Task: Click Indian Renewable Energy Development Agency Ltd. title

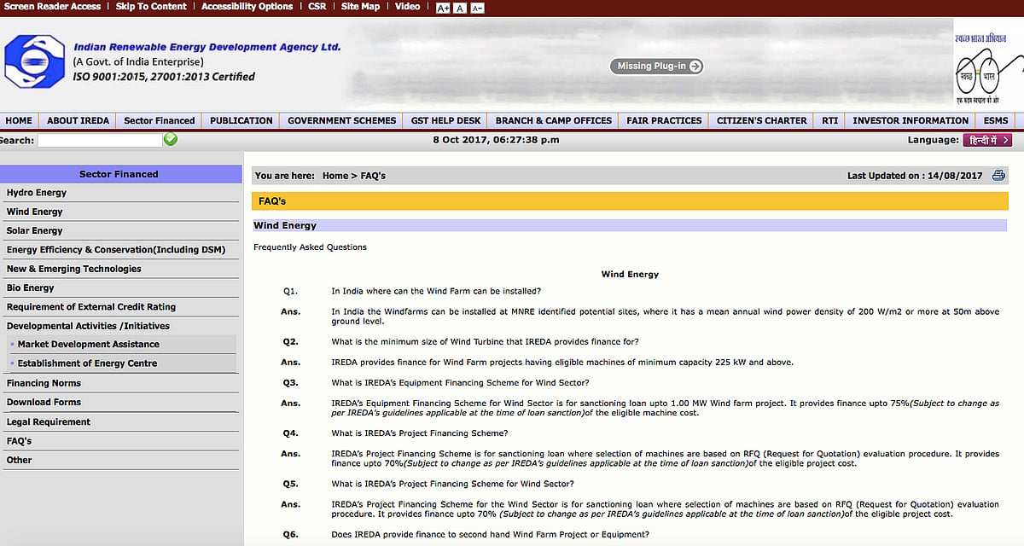Action: click(x=207, y=48)
